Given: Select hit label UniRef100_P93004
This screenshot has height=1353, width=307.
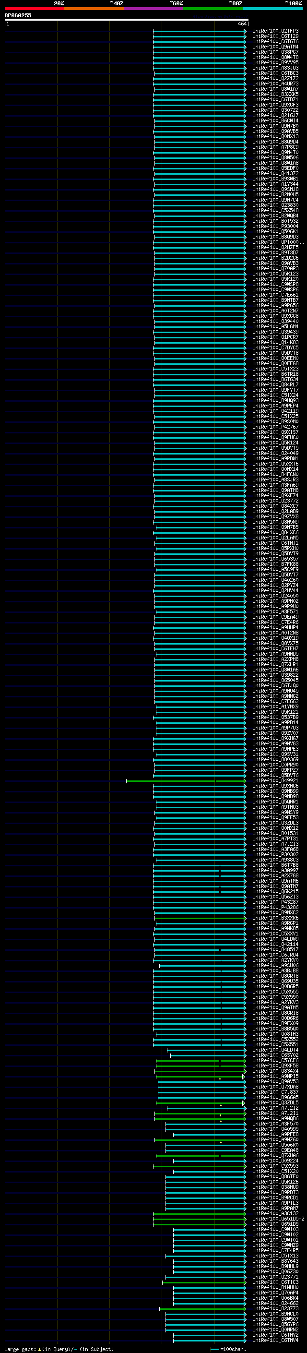Looking at the screenshot, I should (275, 227).
